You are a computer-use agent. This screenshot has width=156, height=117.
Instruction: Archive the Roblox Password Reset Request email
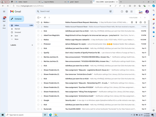click(x=132, y=22)
